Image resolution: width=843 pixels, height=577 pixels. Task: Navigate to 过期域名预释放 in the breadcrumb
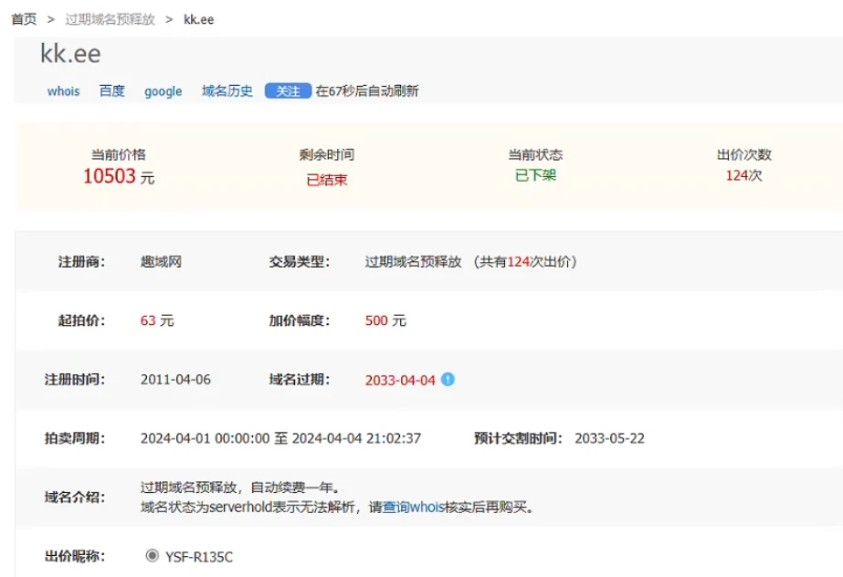click(110, 19)
